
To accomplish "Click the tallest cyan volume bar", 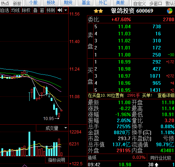I will click(x=29, y=144).
